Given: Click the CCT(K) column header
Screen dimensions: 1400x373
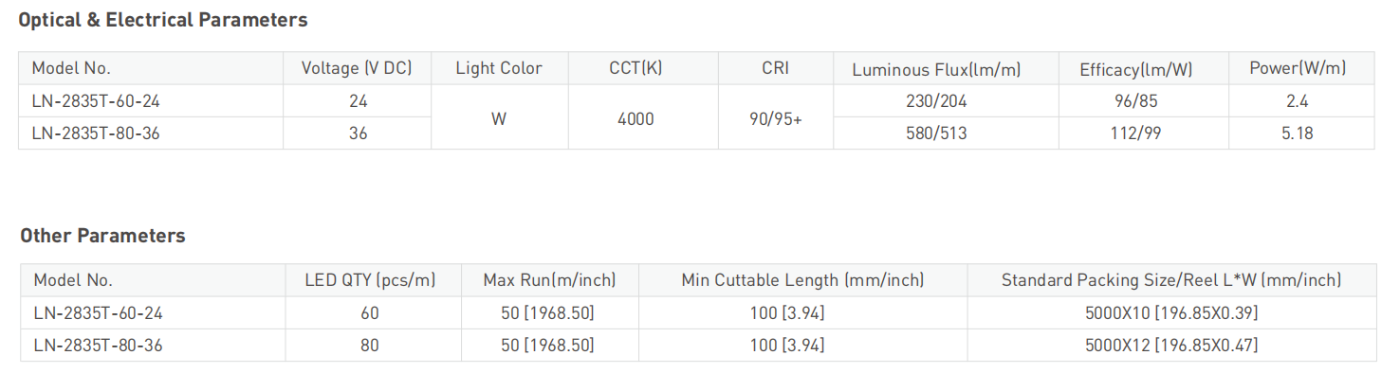Looking at the screenshot, I should click(x=636, y=68).
